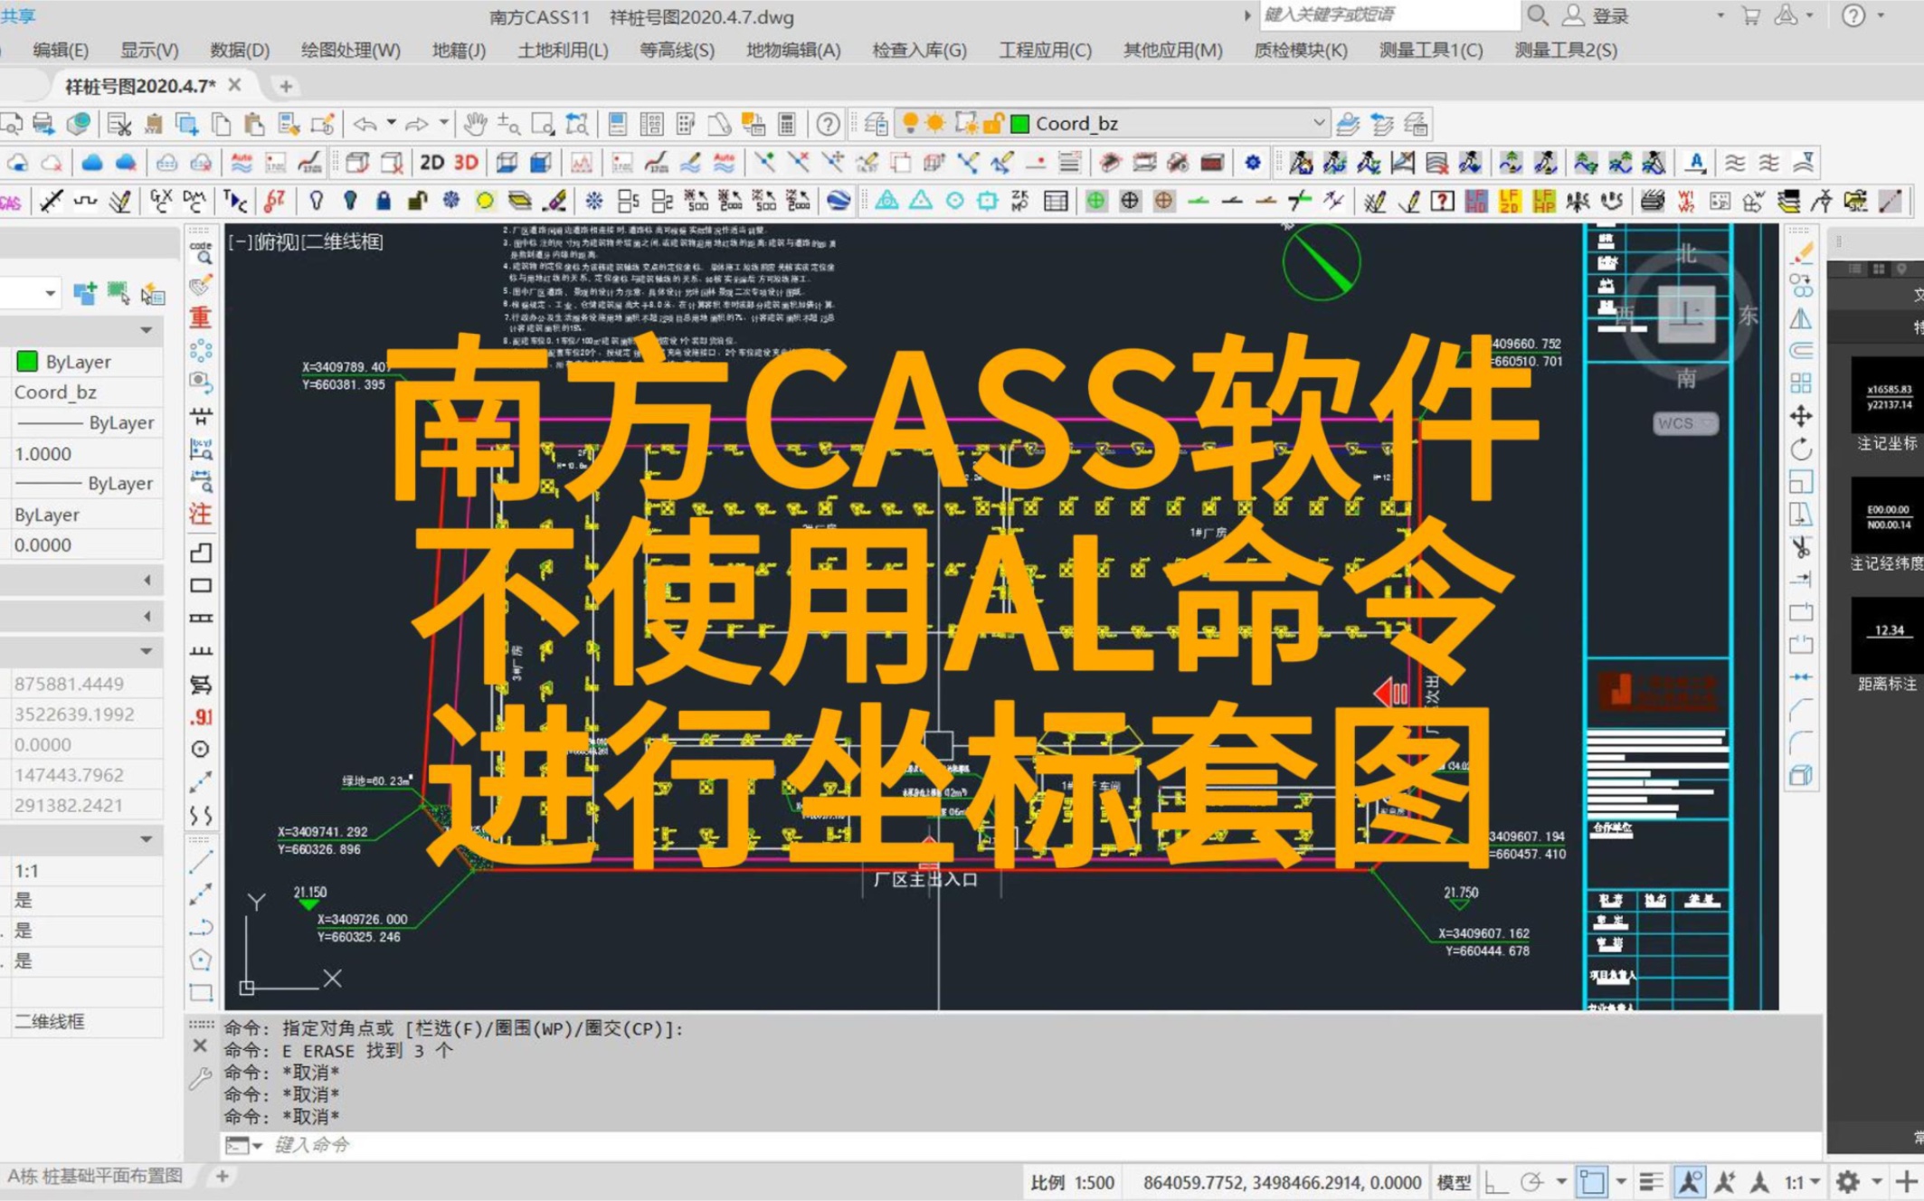Click the LF ZD yellow icon
This screenshot has width=1924, height=1201.
coord(1509,201)
